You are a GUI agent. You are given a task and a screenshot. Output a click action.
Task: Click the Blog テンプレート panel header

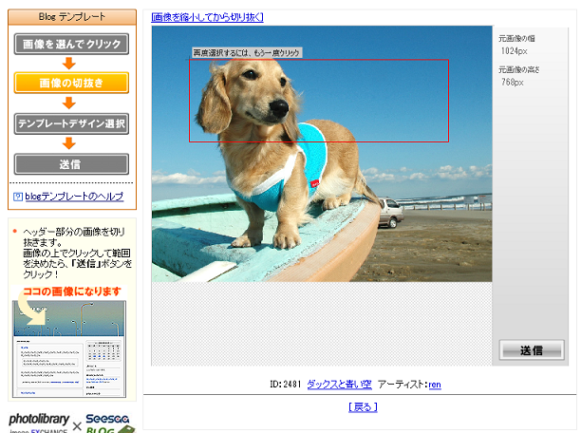pos(71,17)
